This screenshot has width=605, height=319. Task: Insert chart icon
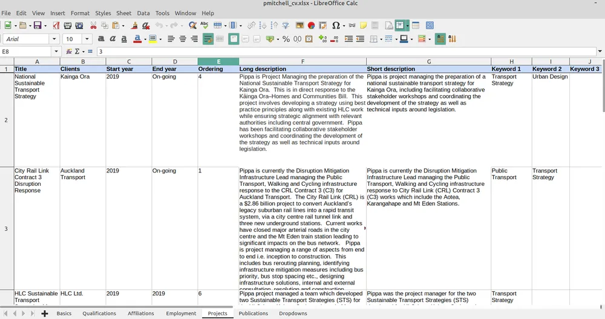click(x=311, y=25)
